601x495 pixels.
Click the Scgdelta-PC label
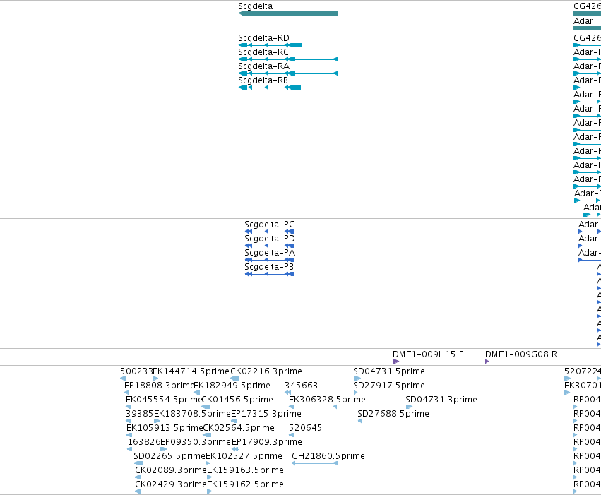pyautogui.click(x=270, y=225)
